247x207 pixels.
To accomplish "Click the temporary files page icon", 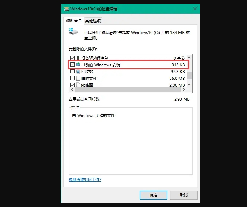I will pyautogui.click(x=78, y=78).
